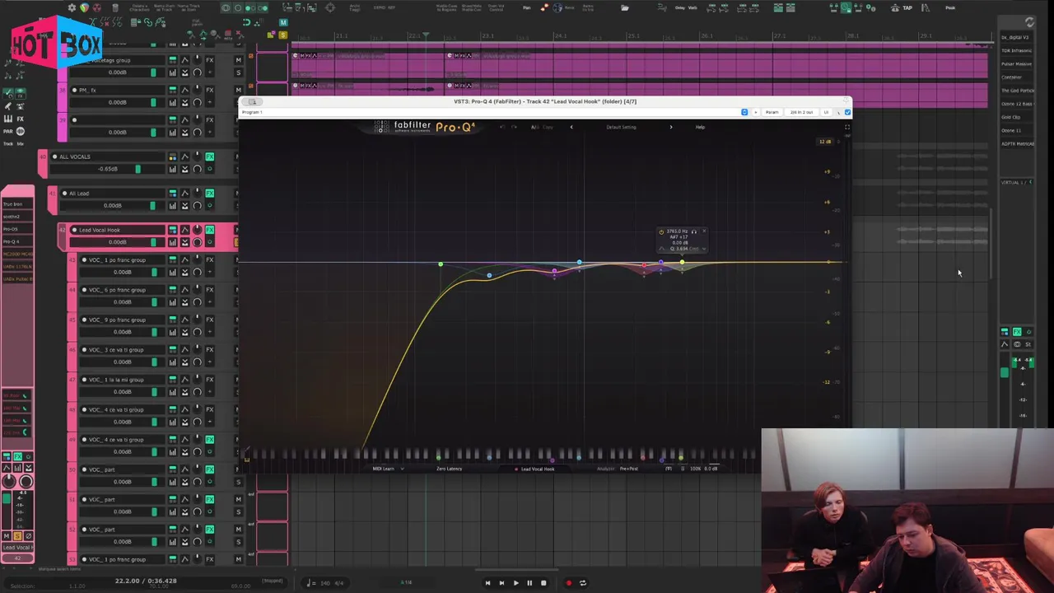Image resolution: width=1054 pixels, height=593 pixels.
Task: Arm record on ALL VOCALS track
Action: pyautogui.click(x=54, y=156)
